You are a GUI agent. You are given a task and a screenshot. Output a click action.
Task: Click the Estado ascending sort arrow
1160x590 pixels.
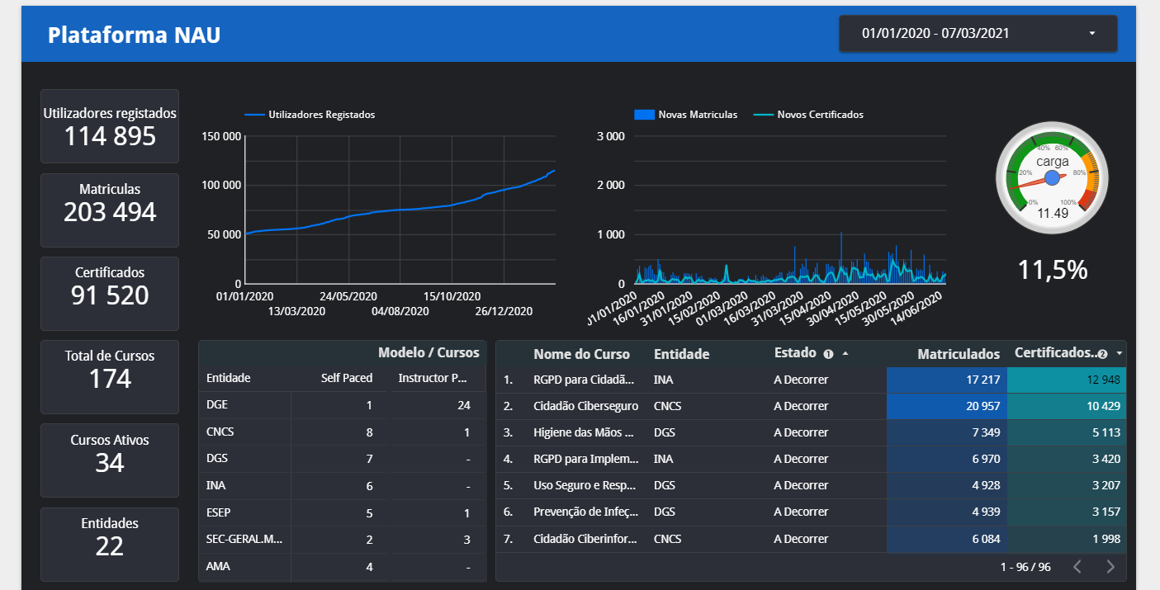(845, 353)
